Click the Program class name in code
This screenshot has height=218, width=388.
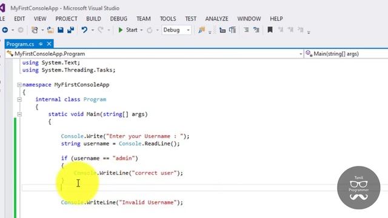coord(95,99)
